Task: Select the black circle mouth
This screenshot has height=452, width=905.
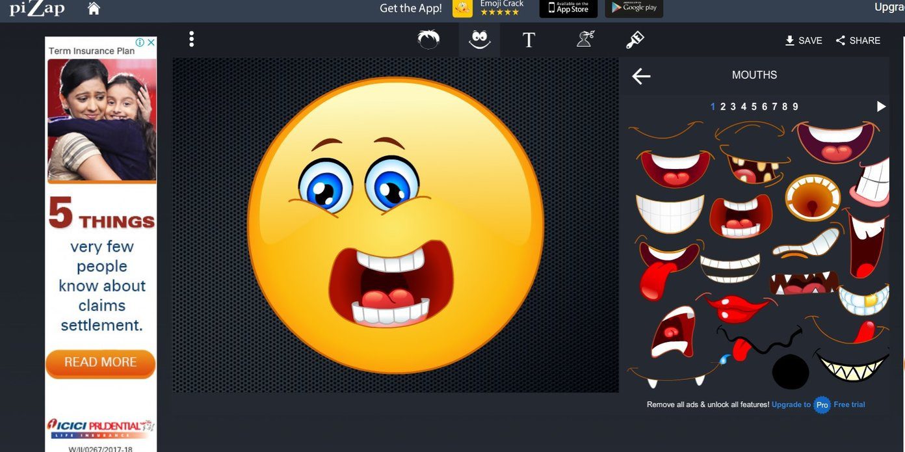Action: pyautogui.click(x=791, y=373)
